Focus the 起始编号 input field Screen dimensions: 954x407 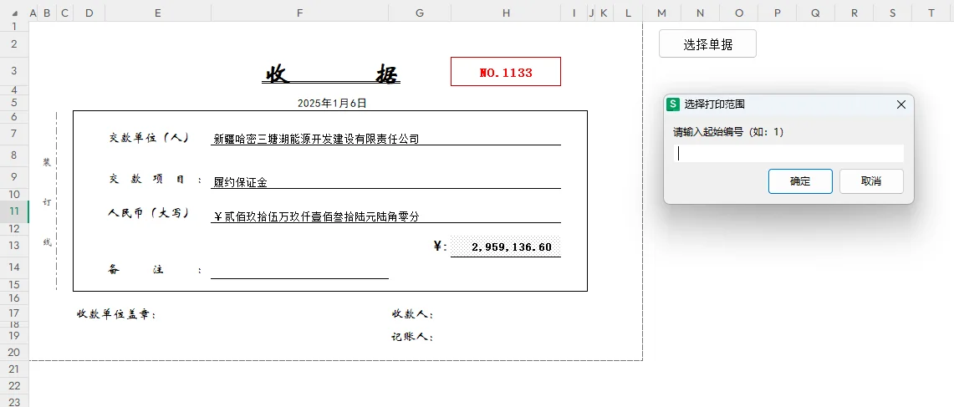click(788, 153)
